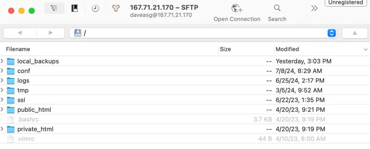The height and width of the screenshot is (149, 370).
Task: Expand the public_html folder tree
Action: click(2, 110)
